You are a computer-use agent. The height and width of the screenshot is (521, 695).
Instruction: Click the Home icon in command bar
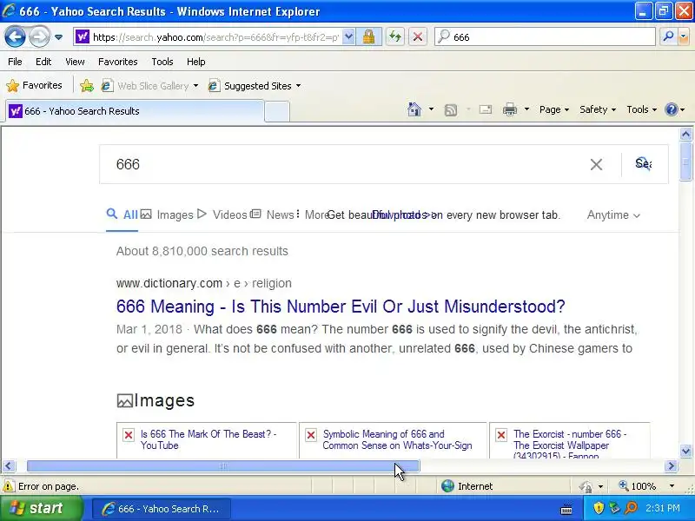tap(414, 109)
